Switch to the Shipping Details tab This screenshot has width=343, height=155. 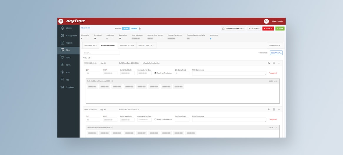coord(127,45)
